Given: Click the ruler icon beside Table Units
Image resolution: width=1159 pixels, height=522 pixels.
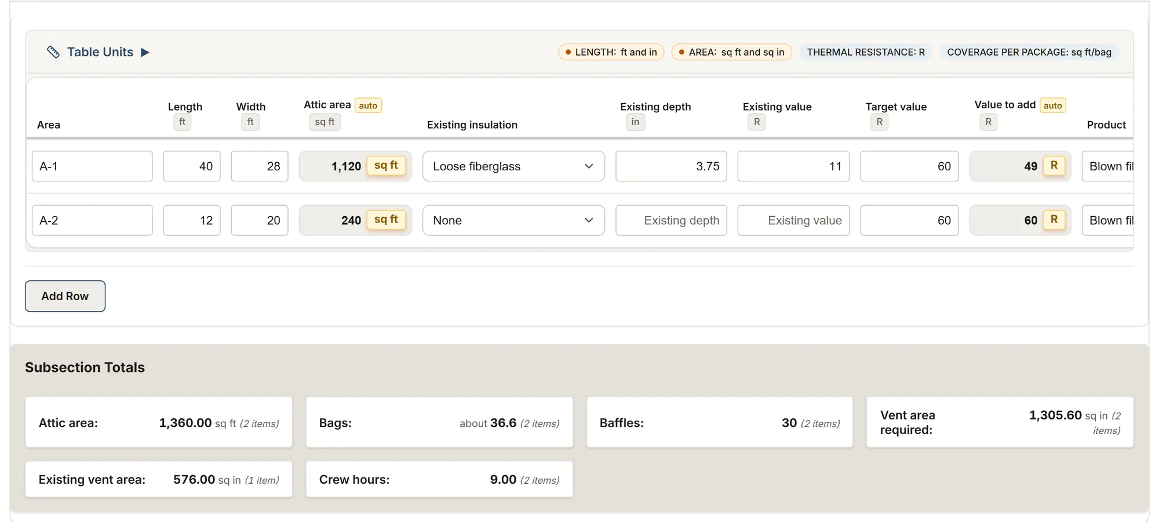Looking at the screenshot, I should (53, 52).
